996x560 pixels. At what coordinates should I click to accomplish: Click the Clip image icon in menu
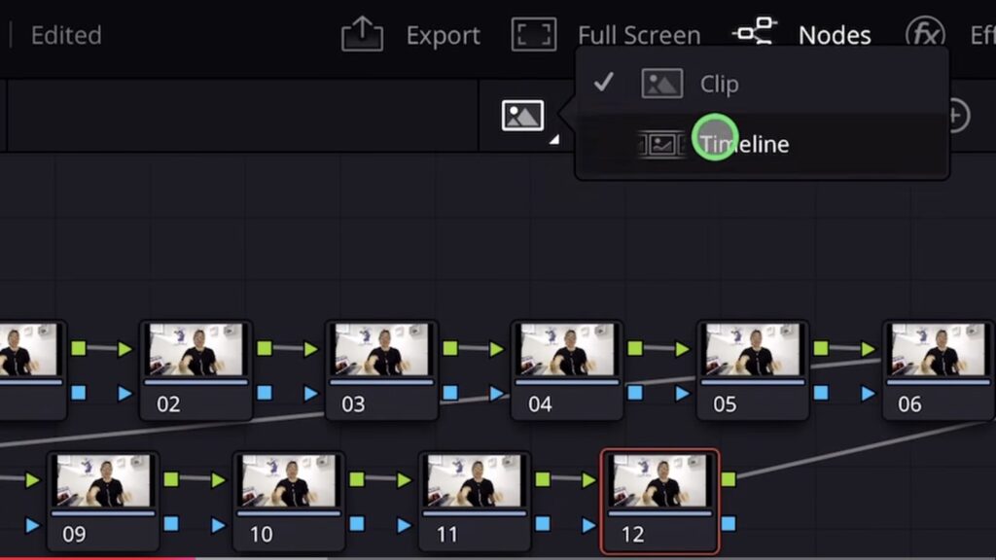point(661,84)
